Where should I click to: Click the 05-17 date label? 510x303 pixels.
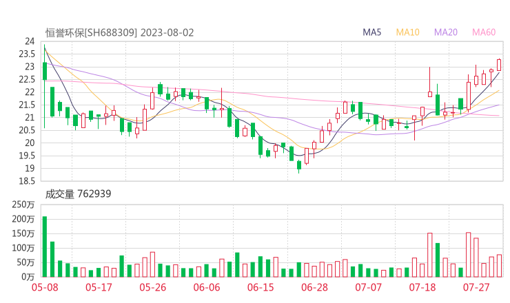99,287
